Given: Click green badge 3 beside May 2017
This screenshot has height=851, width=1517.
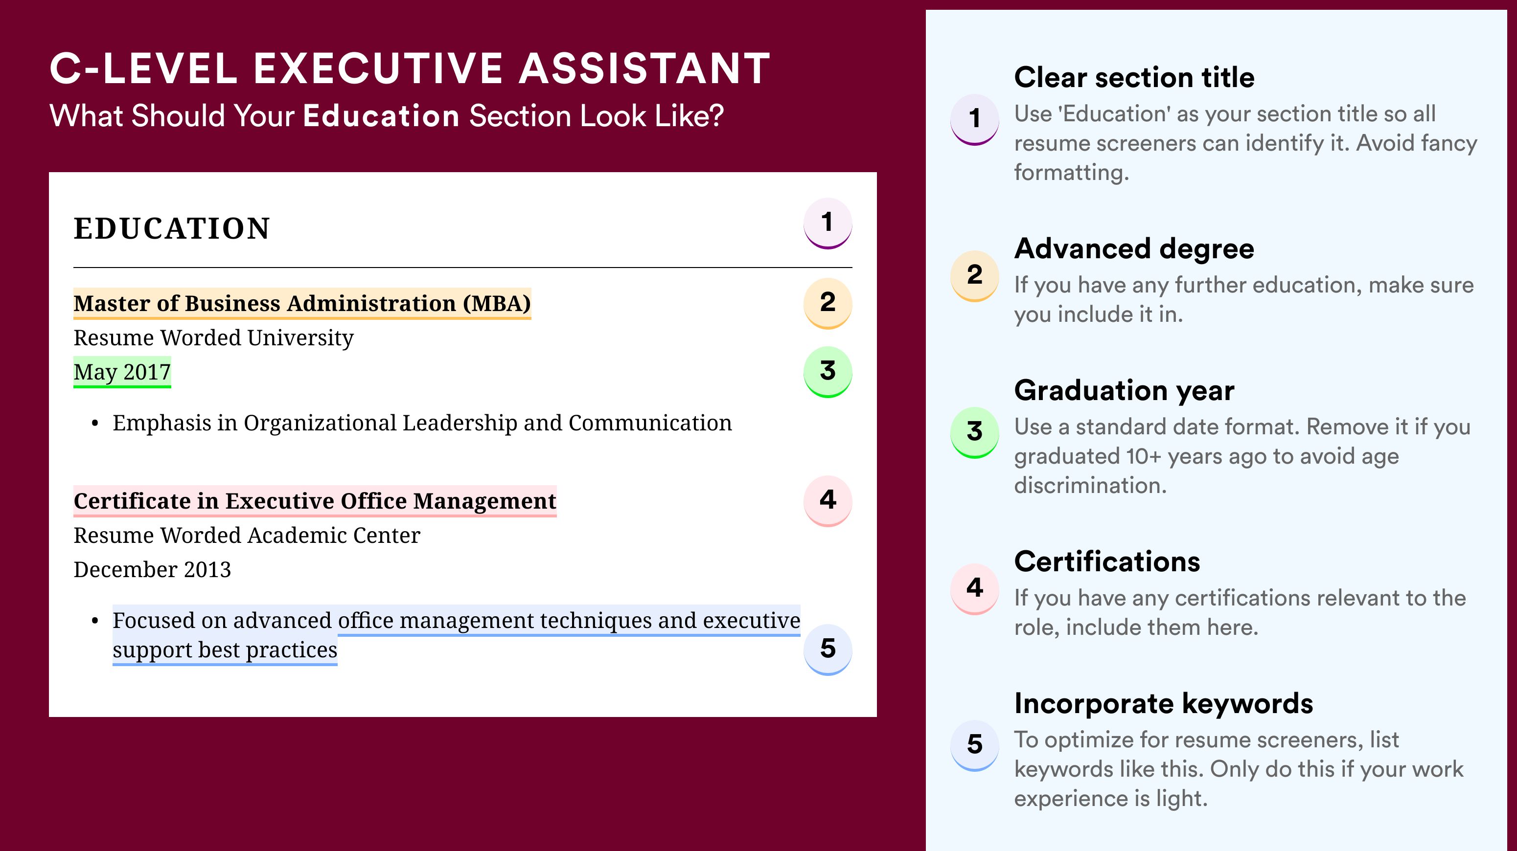Looking at the screenshot, I should click(x=827, y=371).
